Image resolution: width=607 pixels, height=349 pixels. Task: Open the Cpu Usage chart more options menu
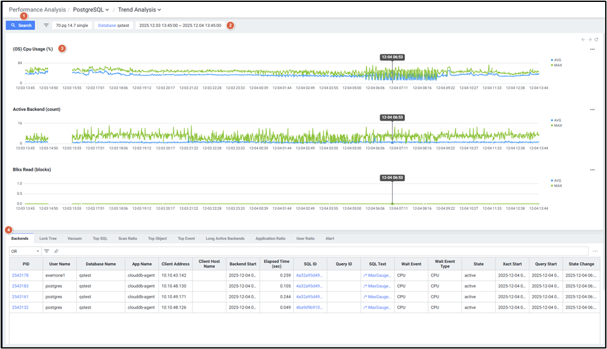coord(592,49)
